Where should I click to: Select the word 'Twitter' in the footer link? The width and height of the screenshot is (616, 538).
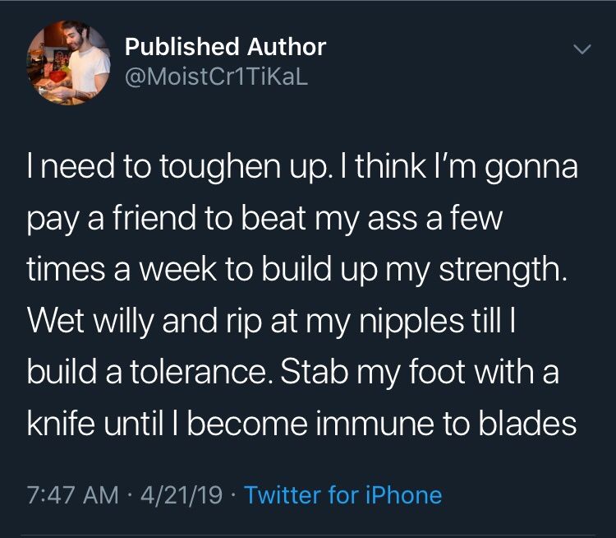click(x=283, y=494)
